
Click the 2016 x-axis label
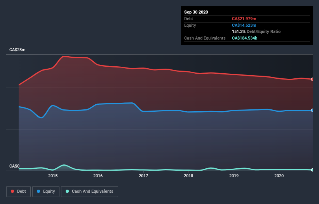click(98, 176)
